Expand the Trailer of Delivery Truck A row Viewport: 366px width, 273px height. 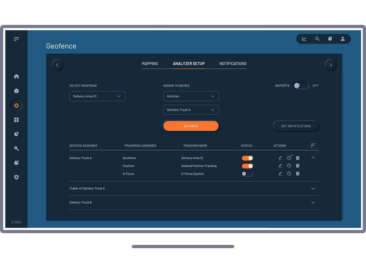click(x=313, y=188)
